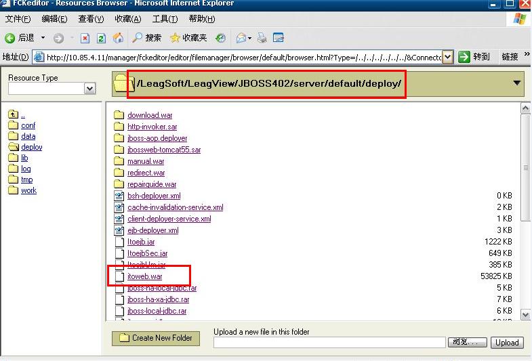Click the file list scroll down arrow
The image size is (532, 361).
click(525, 314)
